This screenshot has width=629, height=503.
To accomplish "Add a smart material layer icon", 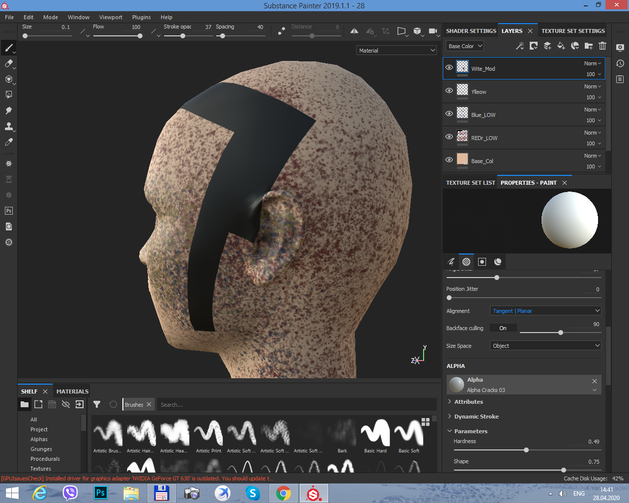I will pos(575,46).
